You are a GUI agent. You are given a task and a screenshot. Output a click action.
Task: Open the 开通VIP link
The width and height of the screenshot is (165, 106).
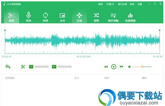[110, 4]
